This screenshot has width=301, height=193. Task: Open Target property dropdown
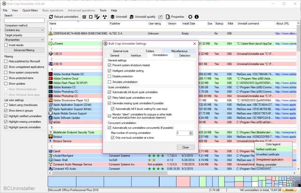(24, 40)
